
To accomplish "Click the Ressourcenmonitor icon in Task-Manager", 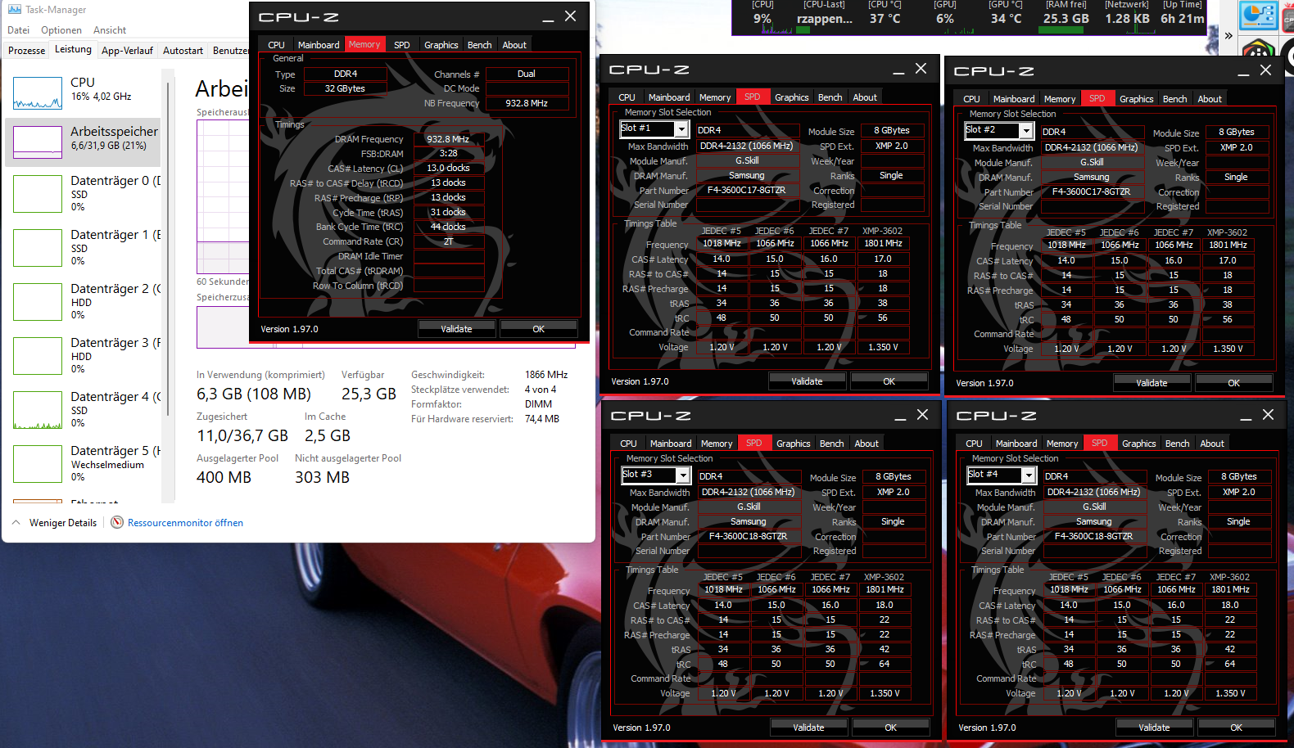I will point(117,522).
